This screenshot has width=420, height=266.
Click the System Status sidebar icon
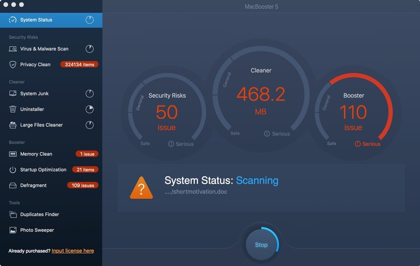tap(13, 20)
